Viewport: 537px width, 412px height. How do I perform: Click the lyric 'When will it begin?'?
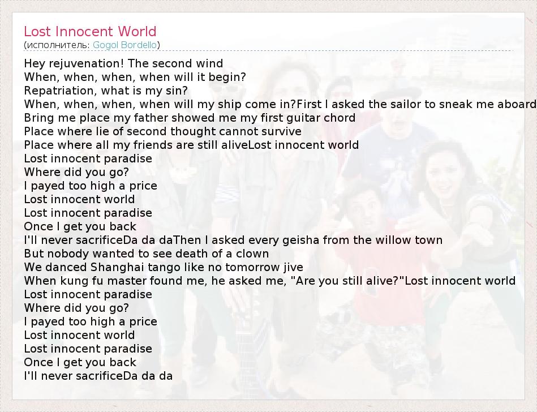(x=135, y=77)
